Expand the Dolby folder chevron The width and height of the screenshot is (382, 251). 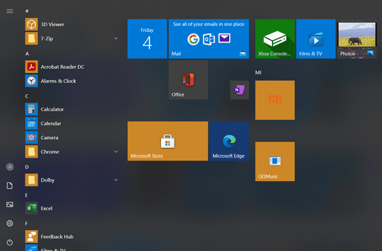[116, 180]
